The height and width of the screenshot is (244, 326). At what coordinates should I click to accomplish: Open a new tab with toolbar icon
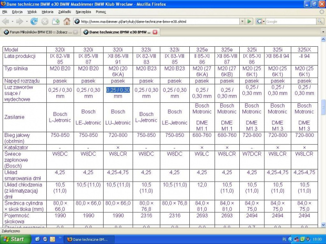click(56, 22)
